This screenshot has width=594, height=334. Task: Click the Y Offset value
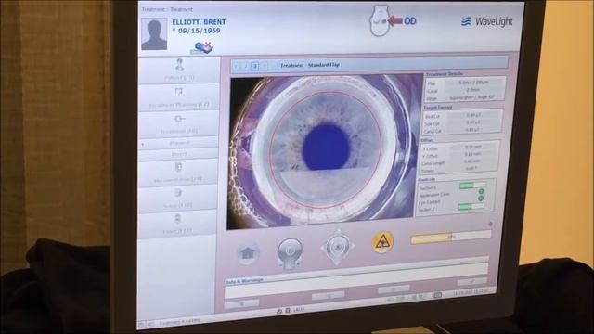click(472, 154)
